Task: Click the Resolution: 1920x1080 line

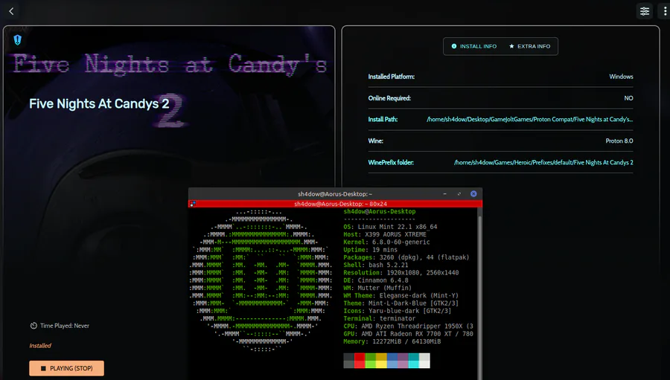Action: point(401,273)
